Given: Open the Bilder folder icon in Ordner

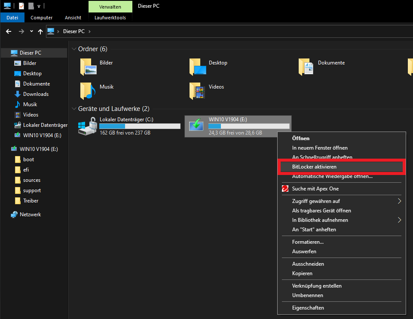Looking at the screenshot, I should click(x=88, y=67).
